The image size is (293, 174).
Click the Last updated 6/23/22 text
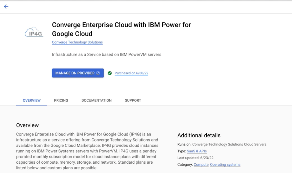coord(195,158)
